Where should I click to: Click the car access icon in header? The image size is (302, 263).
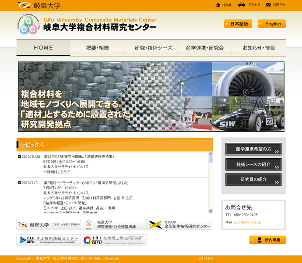coord(242,5)
